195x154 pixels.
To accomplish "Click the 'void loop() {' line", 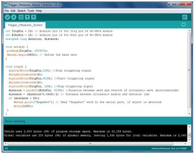I will [x=16, y=67].
